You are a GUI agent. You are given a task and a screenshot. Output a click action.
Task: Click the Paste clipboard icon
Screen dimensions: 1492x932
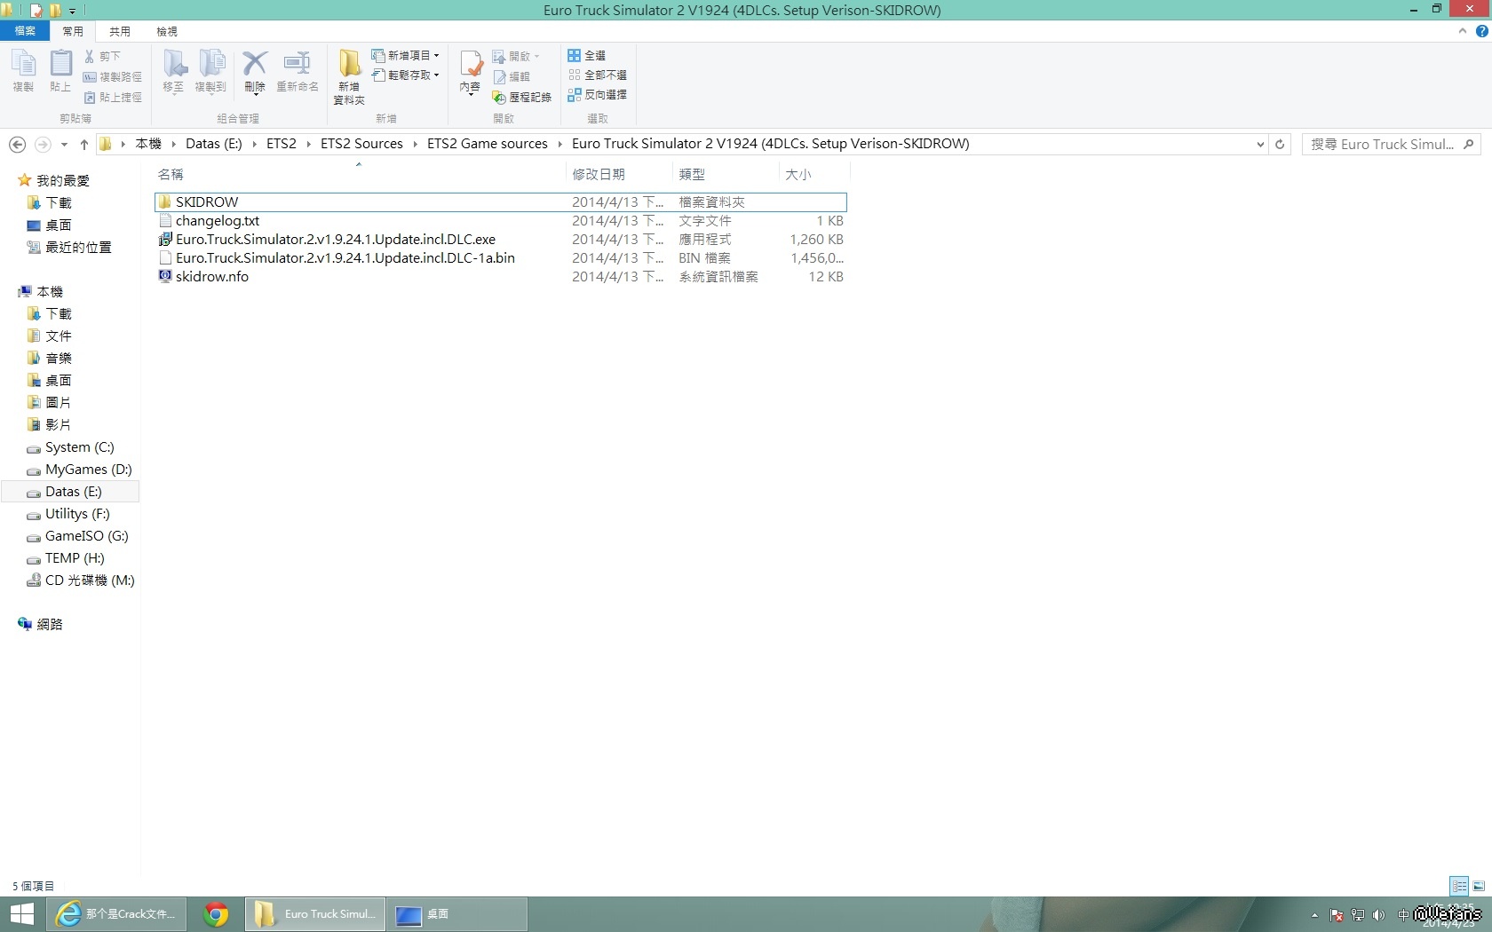pos(60,71)
